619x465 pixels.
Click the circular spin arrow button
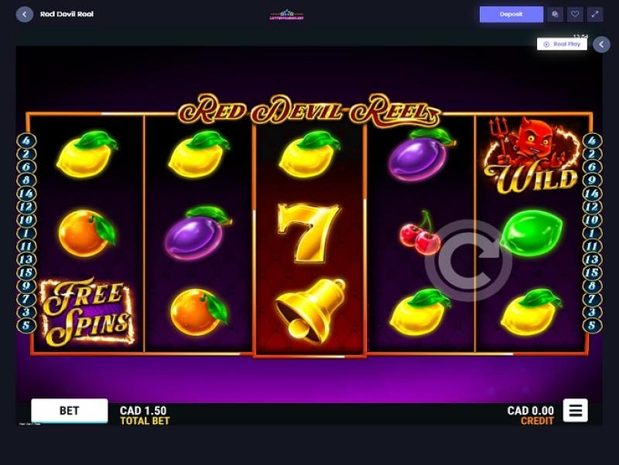(468, 261)
